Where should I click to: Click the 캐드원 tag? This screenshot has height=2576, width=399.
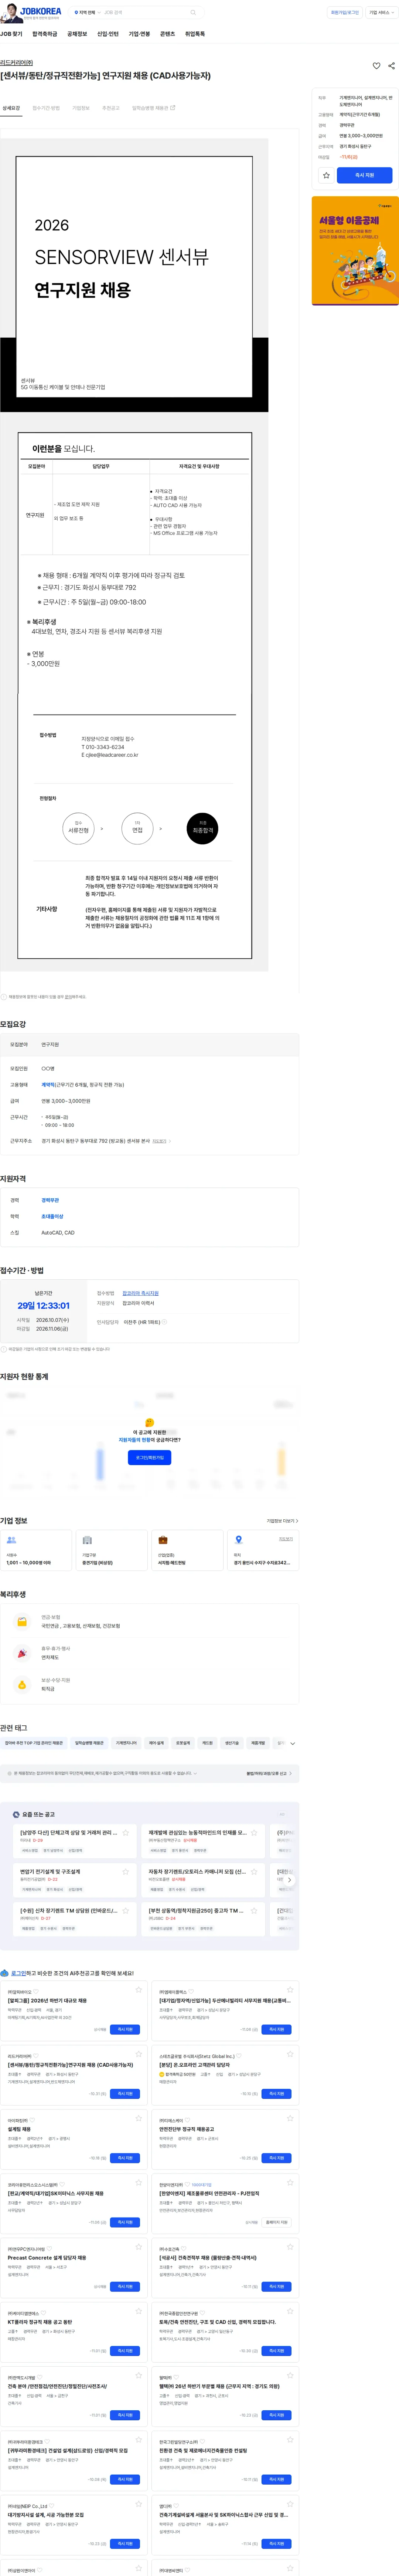pyautogui.click(x=207, y=1744)
